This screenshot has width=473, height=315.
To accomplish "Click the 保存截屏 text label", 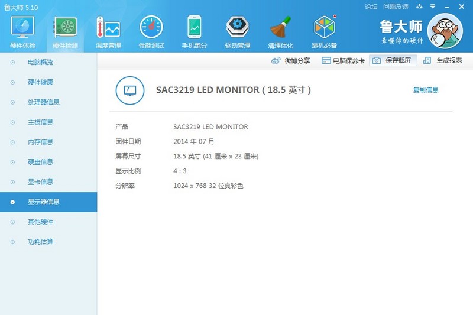I will pyautogui.click(x=398, y=60).
